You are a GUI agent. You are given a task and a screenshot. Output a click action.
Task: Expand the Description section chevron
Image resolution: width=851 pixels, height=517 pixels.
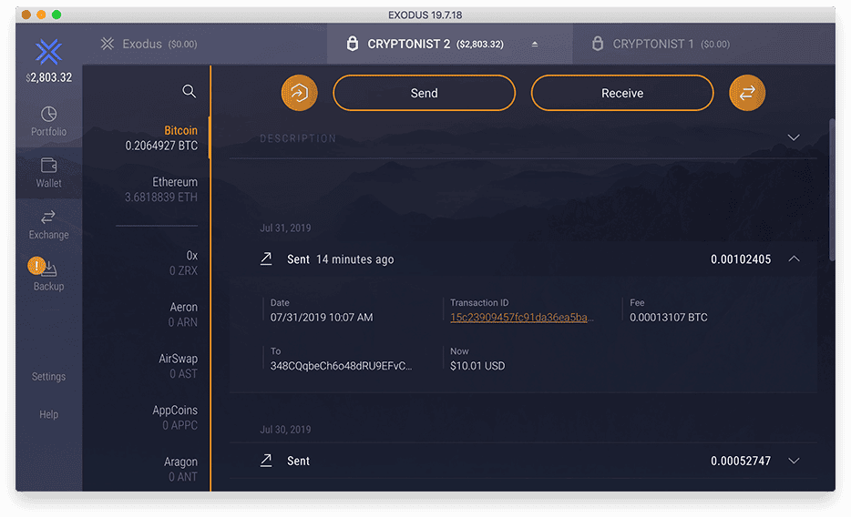794,137
